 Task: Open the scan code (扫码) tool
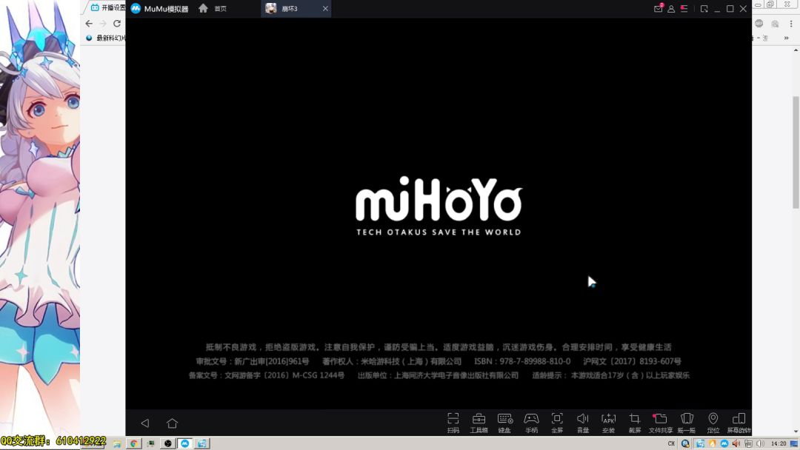coord(453,423)
